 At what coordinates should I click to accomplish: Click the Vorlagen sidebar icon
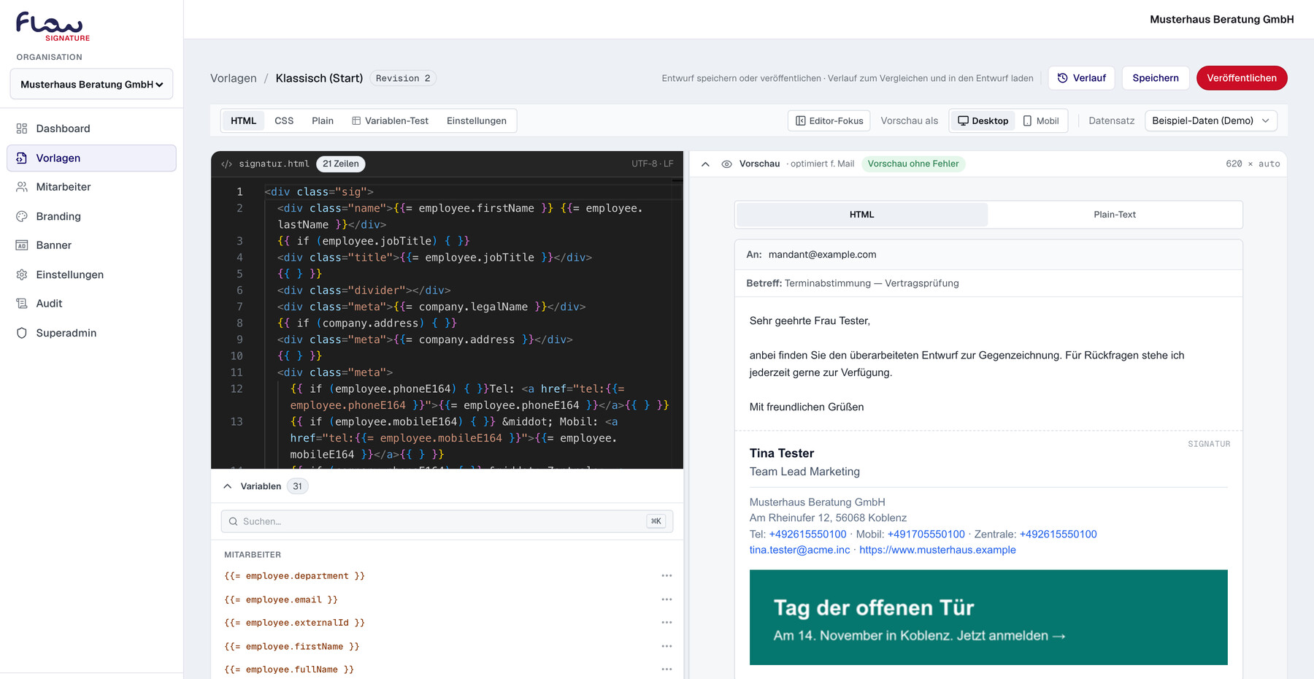22,158
